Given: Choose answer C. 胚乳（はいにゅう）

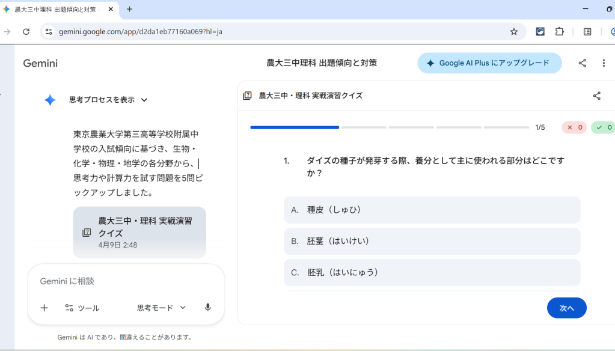Looking at the screenshot, I should [x=432, y=272].
